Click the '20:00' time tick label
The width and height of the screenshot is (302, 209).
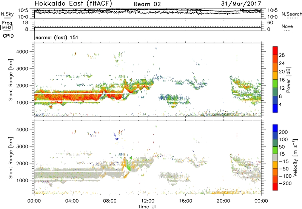click(223, 201)
